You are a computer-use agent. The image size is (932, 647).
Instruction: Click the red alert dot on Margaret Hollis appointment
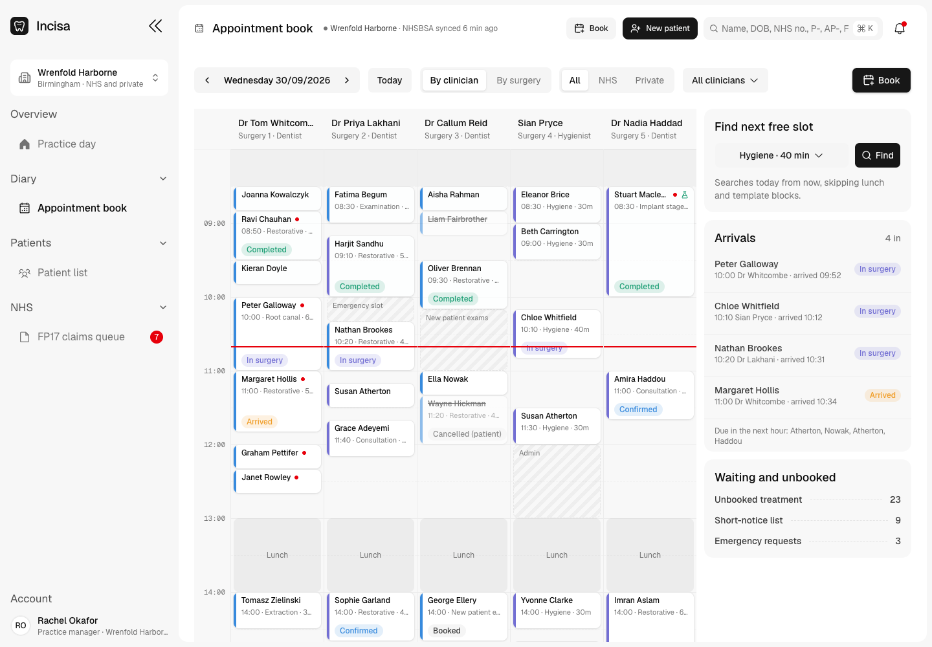(303, 379)
